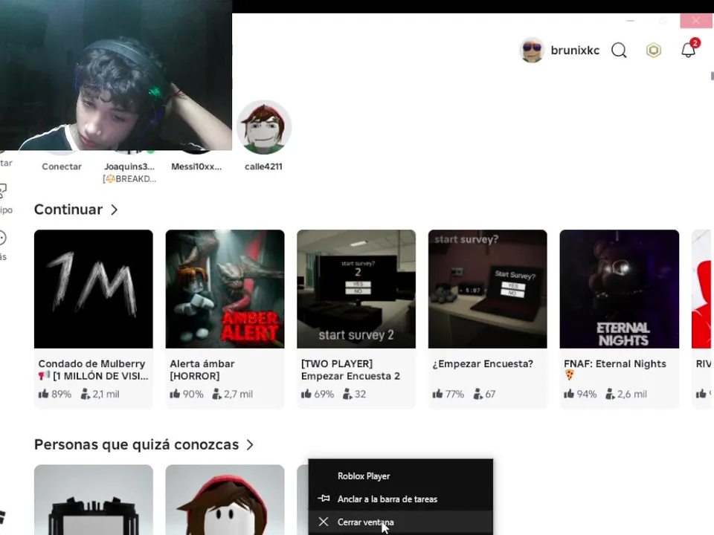Click friend name Messi10xx...
The image size is (714, 535).
[x=196, y=166]
